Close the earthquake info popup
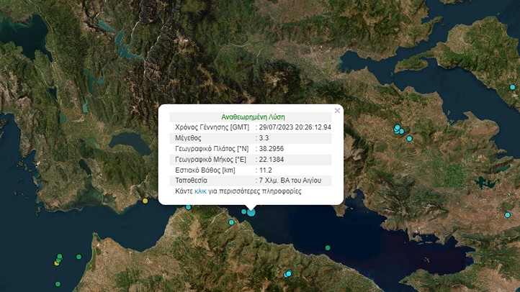 point(337,111)
